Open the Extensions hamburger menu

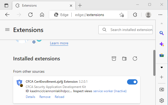tap(7, 30)
